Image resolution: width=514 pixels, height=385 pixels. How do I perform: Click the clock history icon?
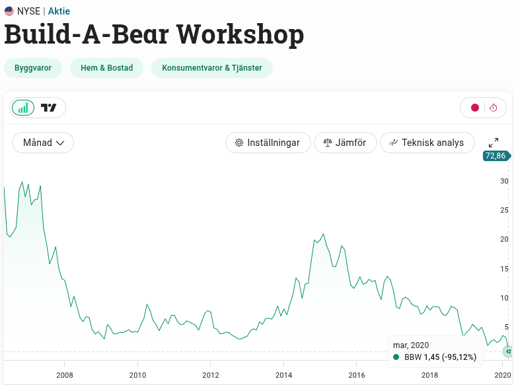(493, 108)
